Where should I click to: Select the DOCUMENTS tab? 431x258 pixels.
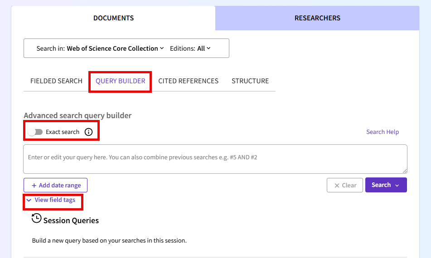[x=113, y=18]
